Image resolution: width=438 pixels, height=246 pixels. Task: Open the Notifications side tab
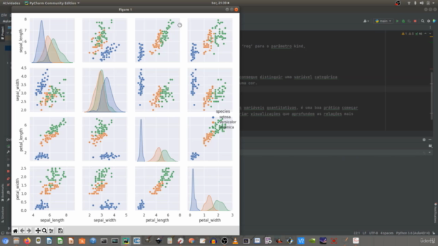pyautogui.click(x=435, y=213)
